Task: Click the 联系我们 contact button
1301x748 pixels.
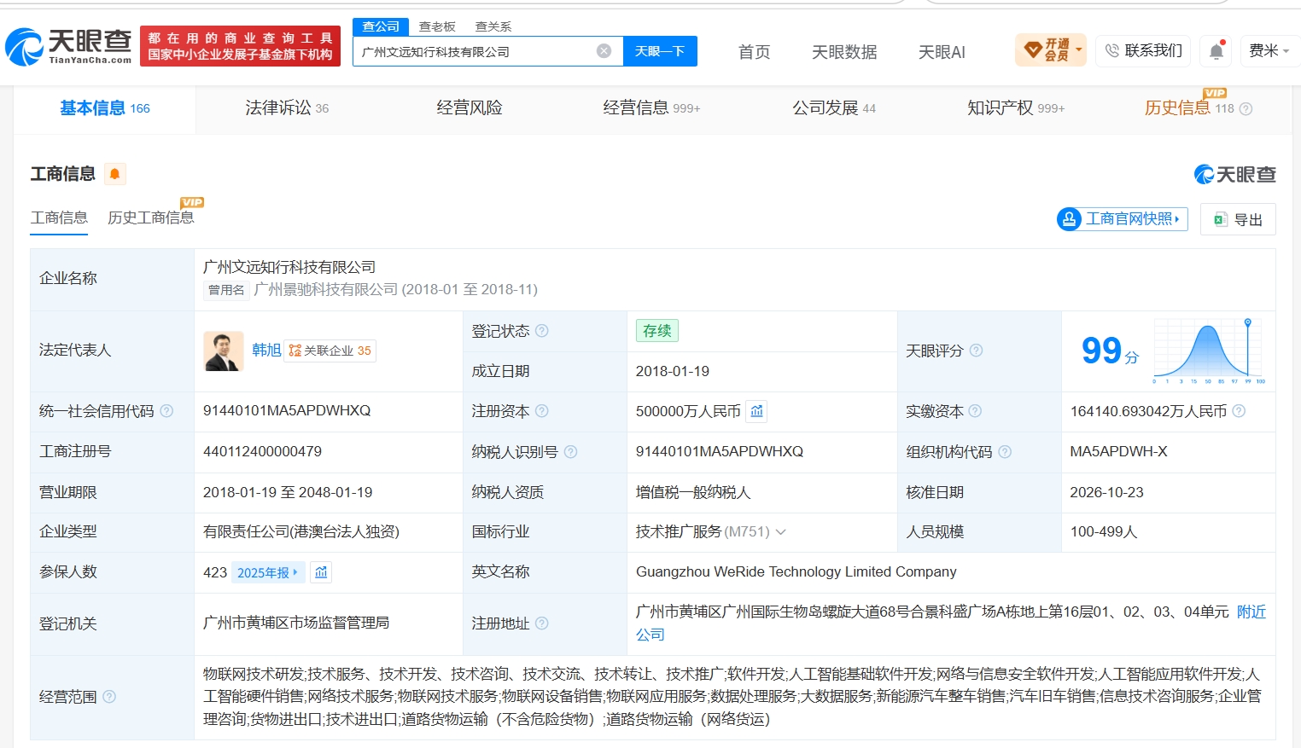Action: [1144, 50]
